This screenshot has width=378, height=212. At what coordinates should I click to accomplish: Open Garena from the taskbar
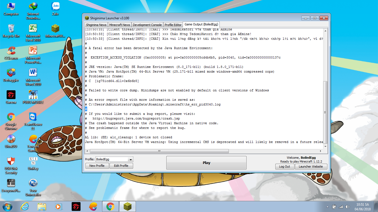pyautogui.click(x=76, y=206)
